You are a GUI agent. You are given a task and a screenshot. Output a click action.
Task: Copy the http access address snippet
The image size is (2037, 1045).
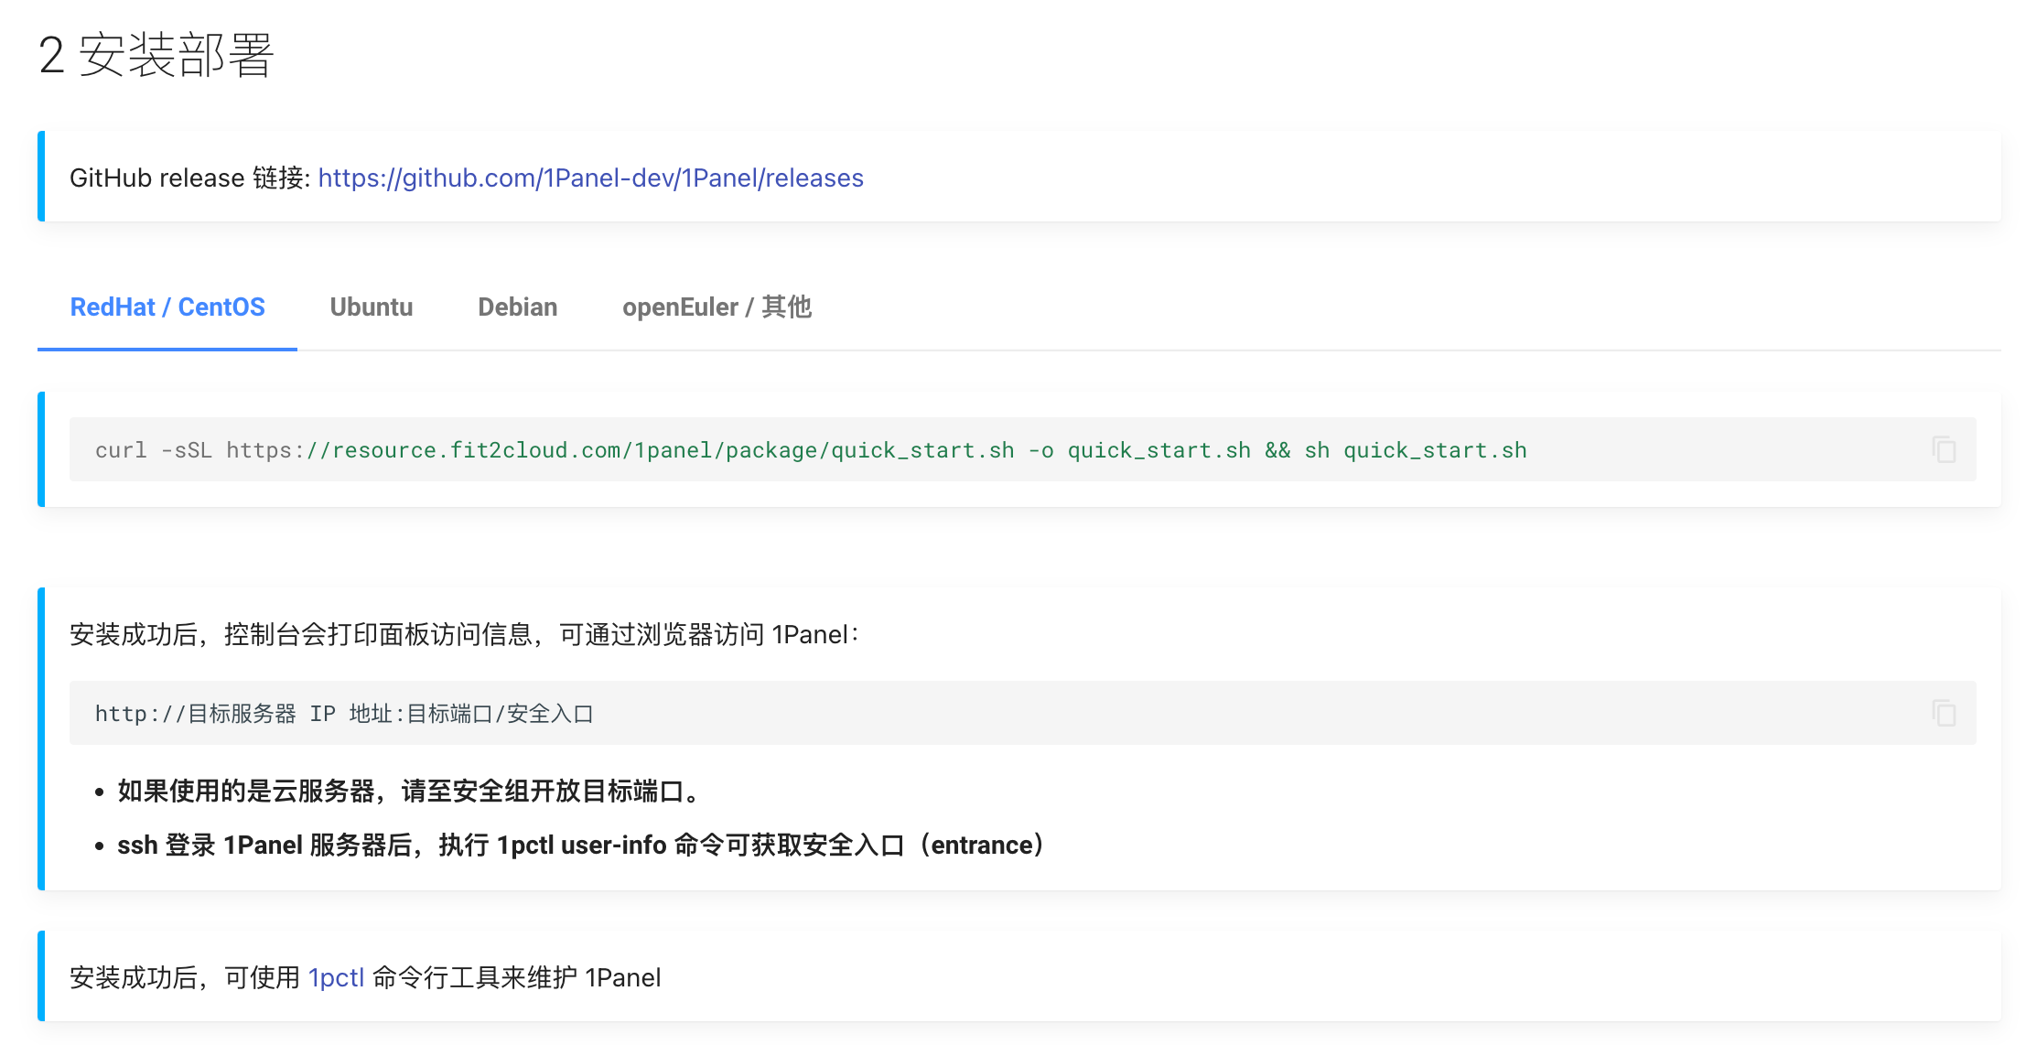[x=1944, y=713]
